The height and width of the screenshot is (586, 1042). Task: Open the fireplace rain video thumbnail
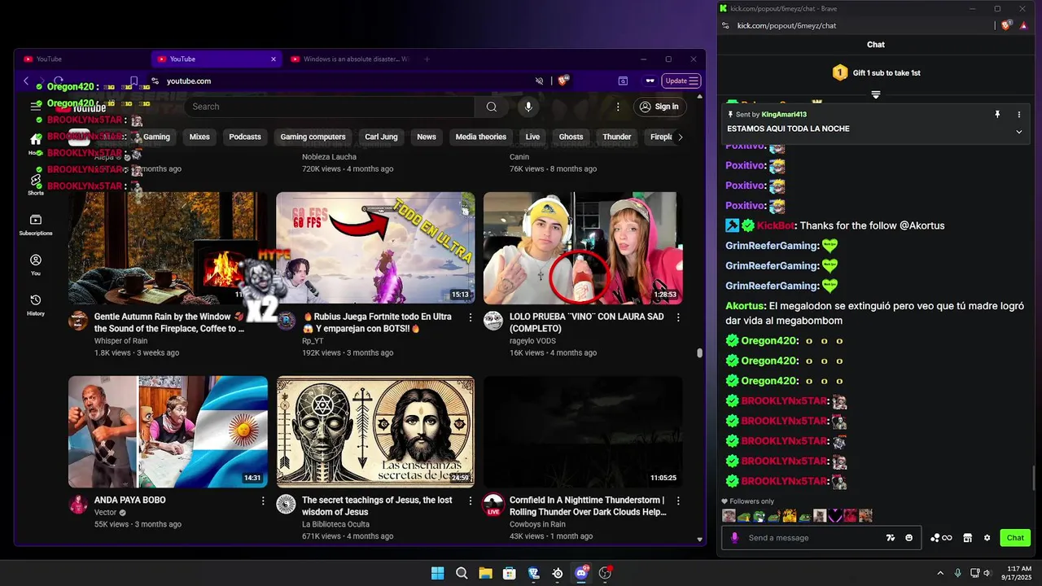168,248
